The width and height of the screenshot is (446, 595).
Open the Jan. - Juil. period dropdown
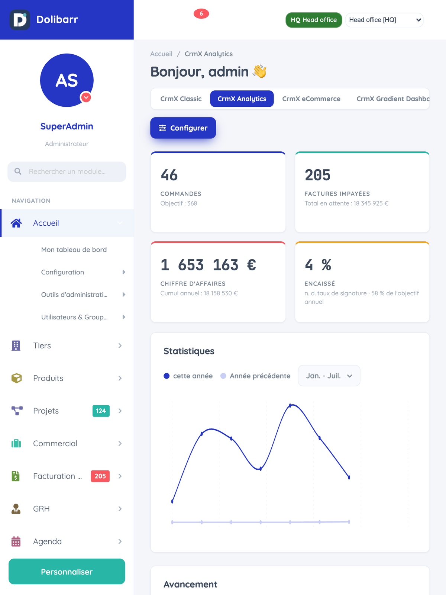329,376
